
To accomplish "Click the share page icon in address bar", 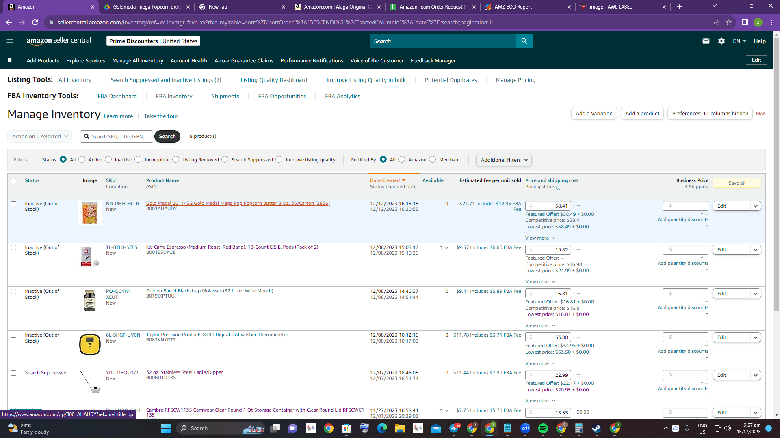I will pos(716,22).
